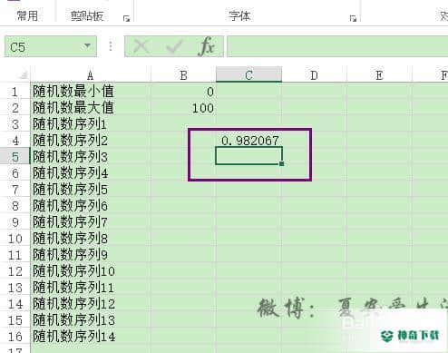Click cell with text 随机数序列7
The width and height of the screenshot is (448, 353).
(x=91, y=222)
